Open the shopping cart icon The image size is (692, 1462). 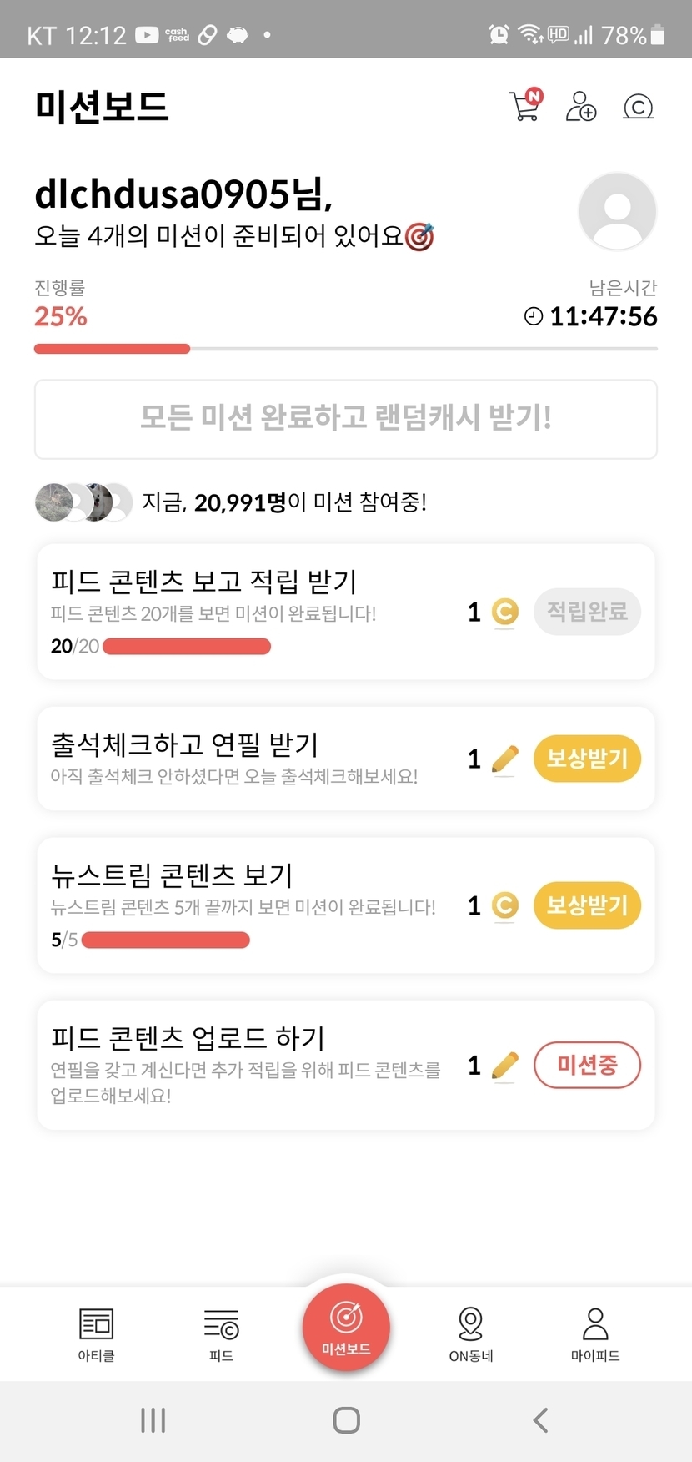524,106
